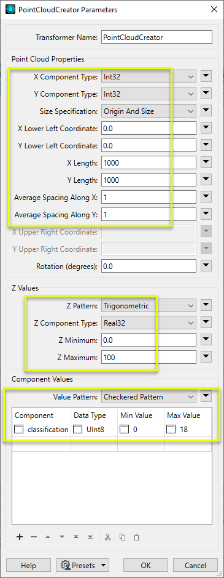This screenshot has width=224, height=578.
Task: Click the cut scissors icon
Action: click(x=108, y=537)
